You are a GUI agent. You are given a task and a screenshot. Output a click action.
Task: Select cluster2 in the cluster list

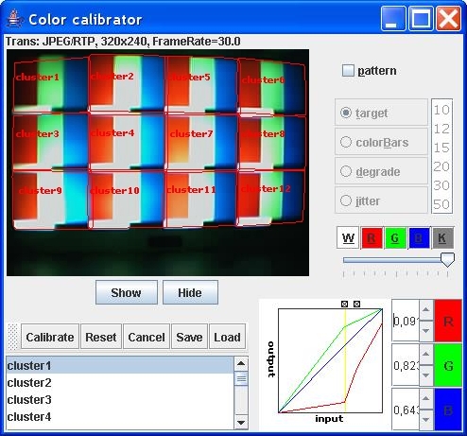tap(120, 383)
